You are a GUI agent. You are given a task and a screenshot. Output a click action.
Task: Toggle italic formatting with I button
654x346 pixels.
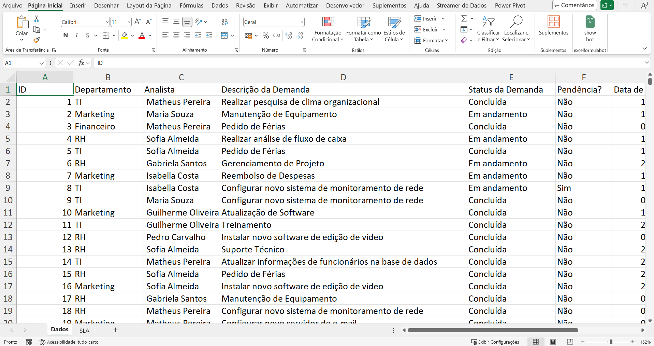pos(77,35)
